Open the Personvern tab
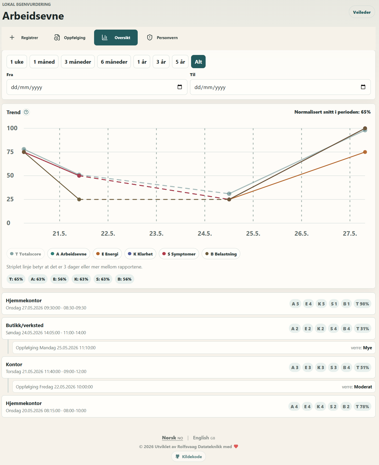The width and height of the screenshot is (379, 465). coord(162,38)
